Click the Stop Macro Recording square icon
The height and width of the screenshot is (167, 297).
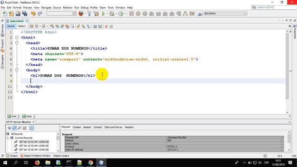click(111, 26)
